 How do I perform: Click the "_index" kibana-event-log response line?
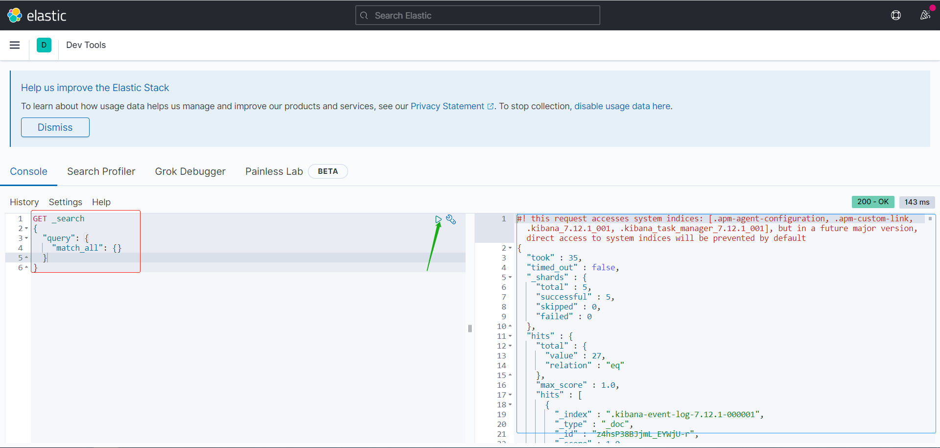pos(659,415)
